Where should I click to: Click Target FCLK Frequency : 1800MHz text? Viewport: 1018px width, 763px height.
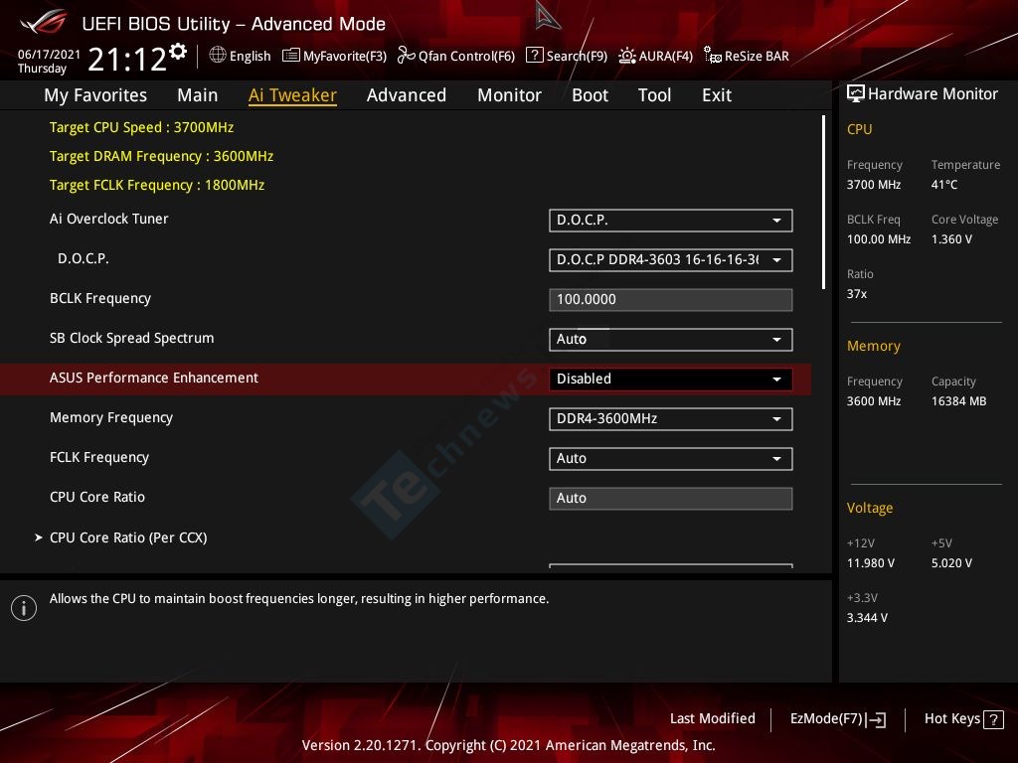click(x=157, y=185)
